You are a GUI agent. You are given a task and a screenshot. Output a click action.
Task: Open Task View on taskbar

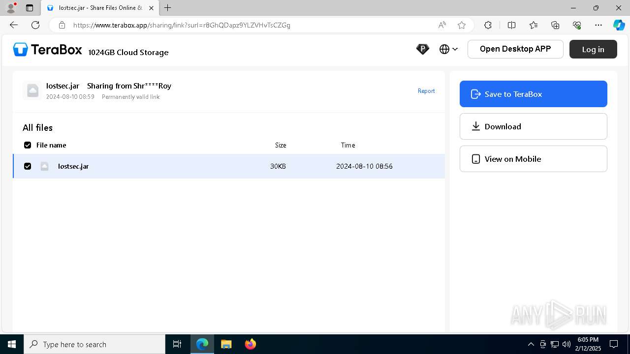pos(177,344)
